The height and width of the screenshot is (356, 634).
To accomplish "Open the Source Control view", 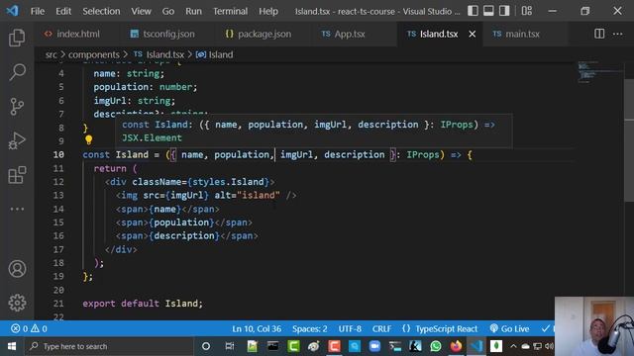I will [x=17, y=107].
